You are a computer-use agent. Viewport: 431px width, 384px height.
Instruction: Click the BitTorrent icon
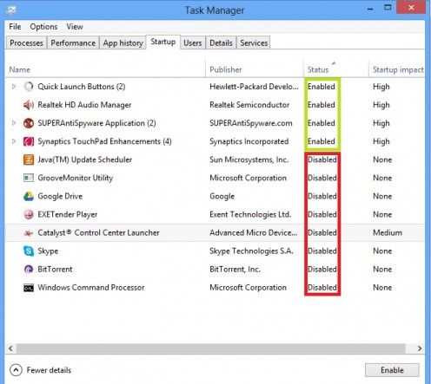pos(29,270)
